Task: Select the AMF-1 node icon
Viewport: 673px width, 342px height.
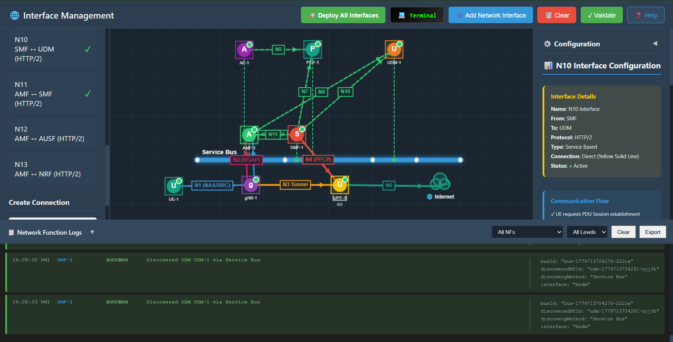Action: pos(249,135)
